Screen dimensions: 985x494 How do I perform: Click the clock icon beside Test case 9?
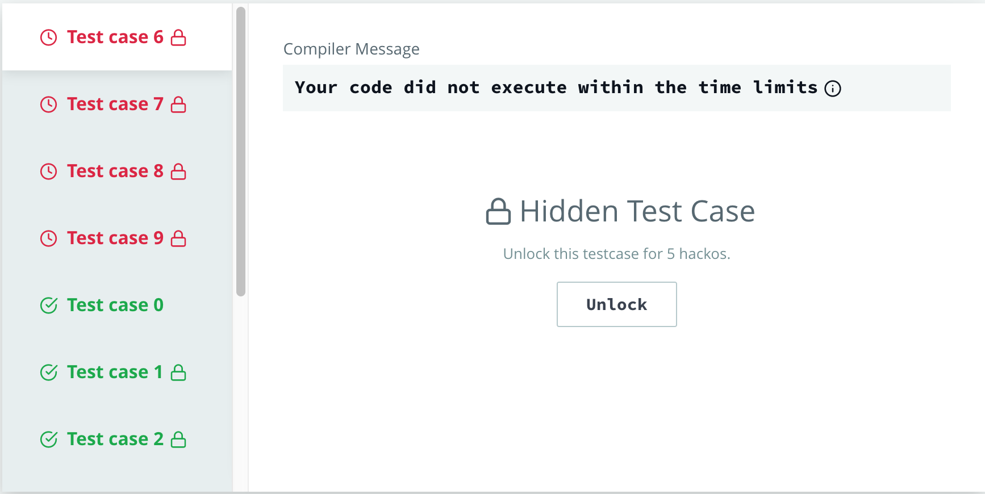click(x=49, y=238)
